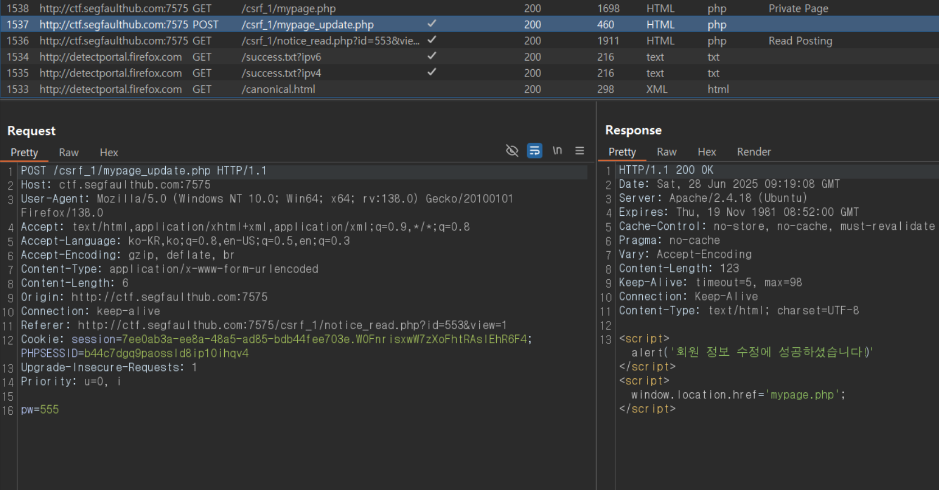
Task: Select history row 1535 success.txt?ipv4
Action: point(469,73)
